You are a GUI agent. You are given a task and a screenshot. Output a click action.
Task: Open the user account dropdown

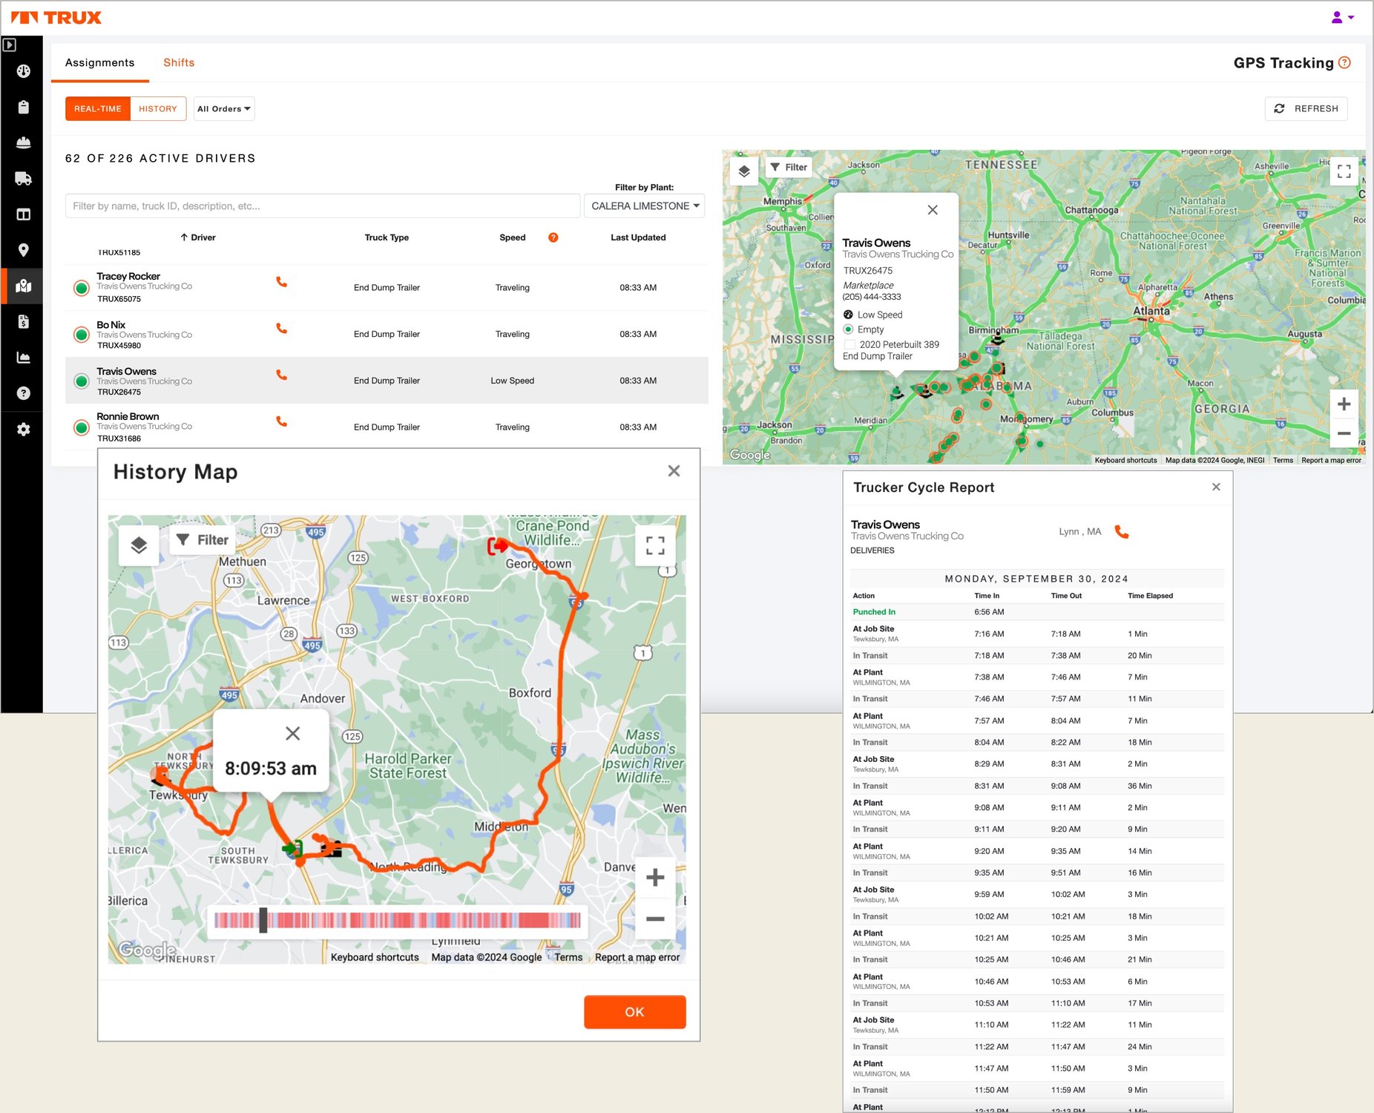pos(1343,17)
